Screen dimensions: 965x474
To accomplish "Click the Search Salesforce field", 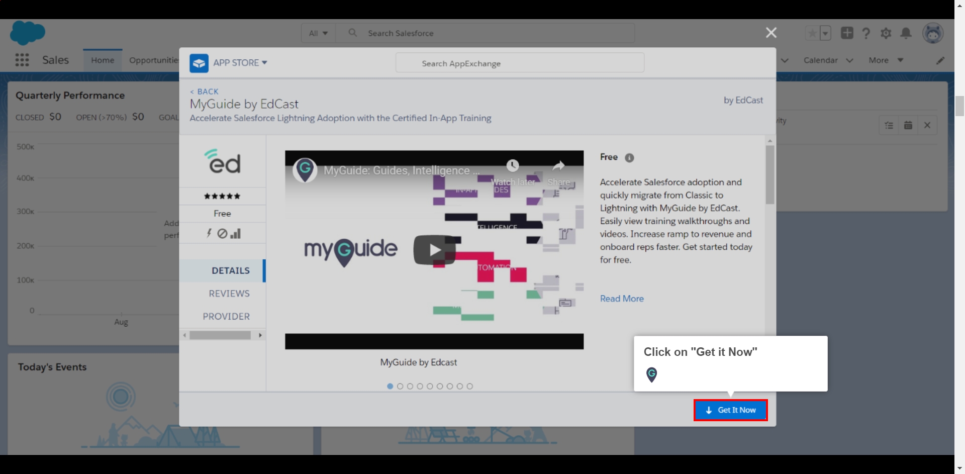I will pyautogui.click(x=485, y=33).
